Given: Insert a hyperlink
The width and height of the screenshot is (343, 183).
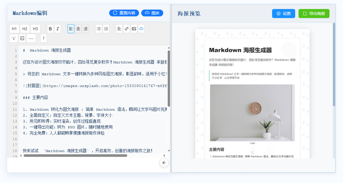Looking at the screenshot, I should tap(126, 28).
